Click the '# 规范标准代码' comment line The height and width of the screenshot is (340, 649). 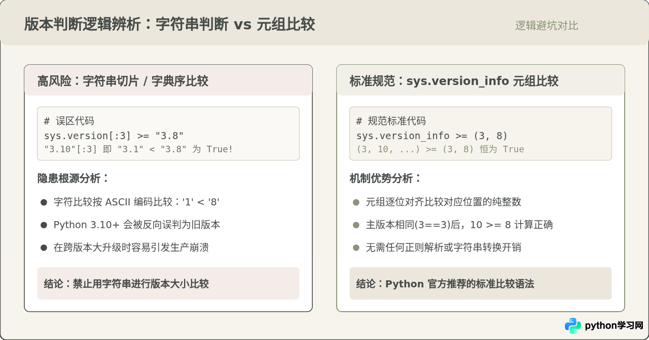(391, 121)
